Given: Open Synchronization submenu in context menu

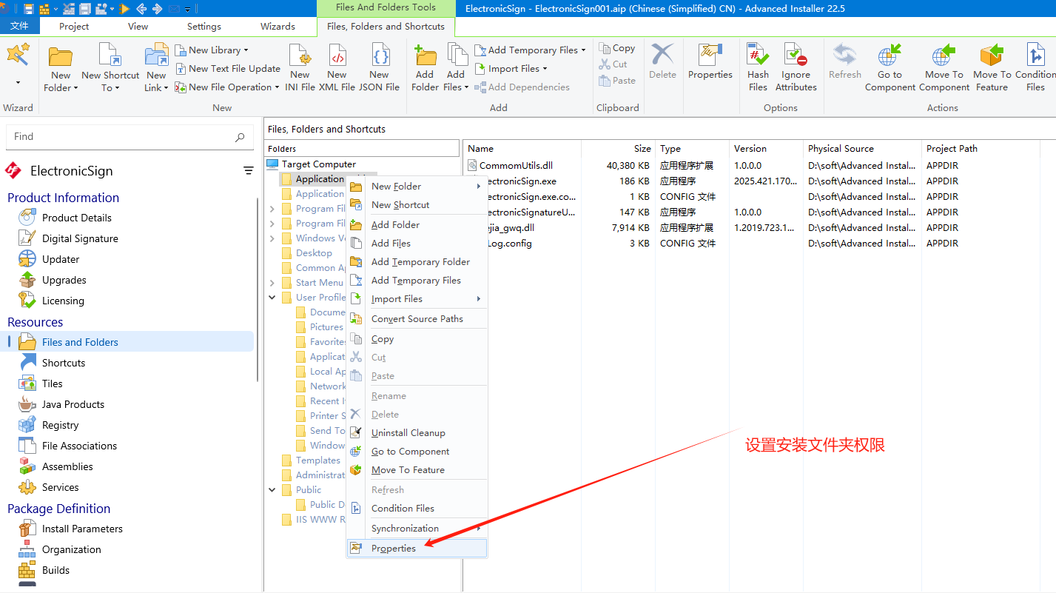Looking at the screenshot, I should 417,528.
